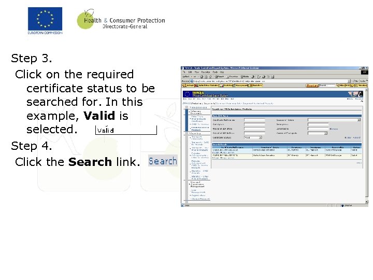Click the first search result row reference
The height and width of the screenshot is (280, 373).
coord(225,150)
